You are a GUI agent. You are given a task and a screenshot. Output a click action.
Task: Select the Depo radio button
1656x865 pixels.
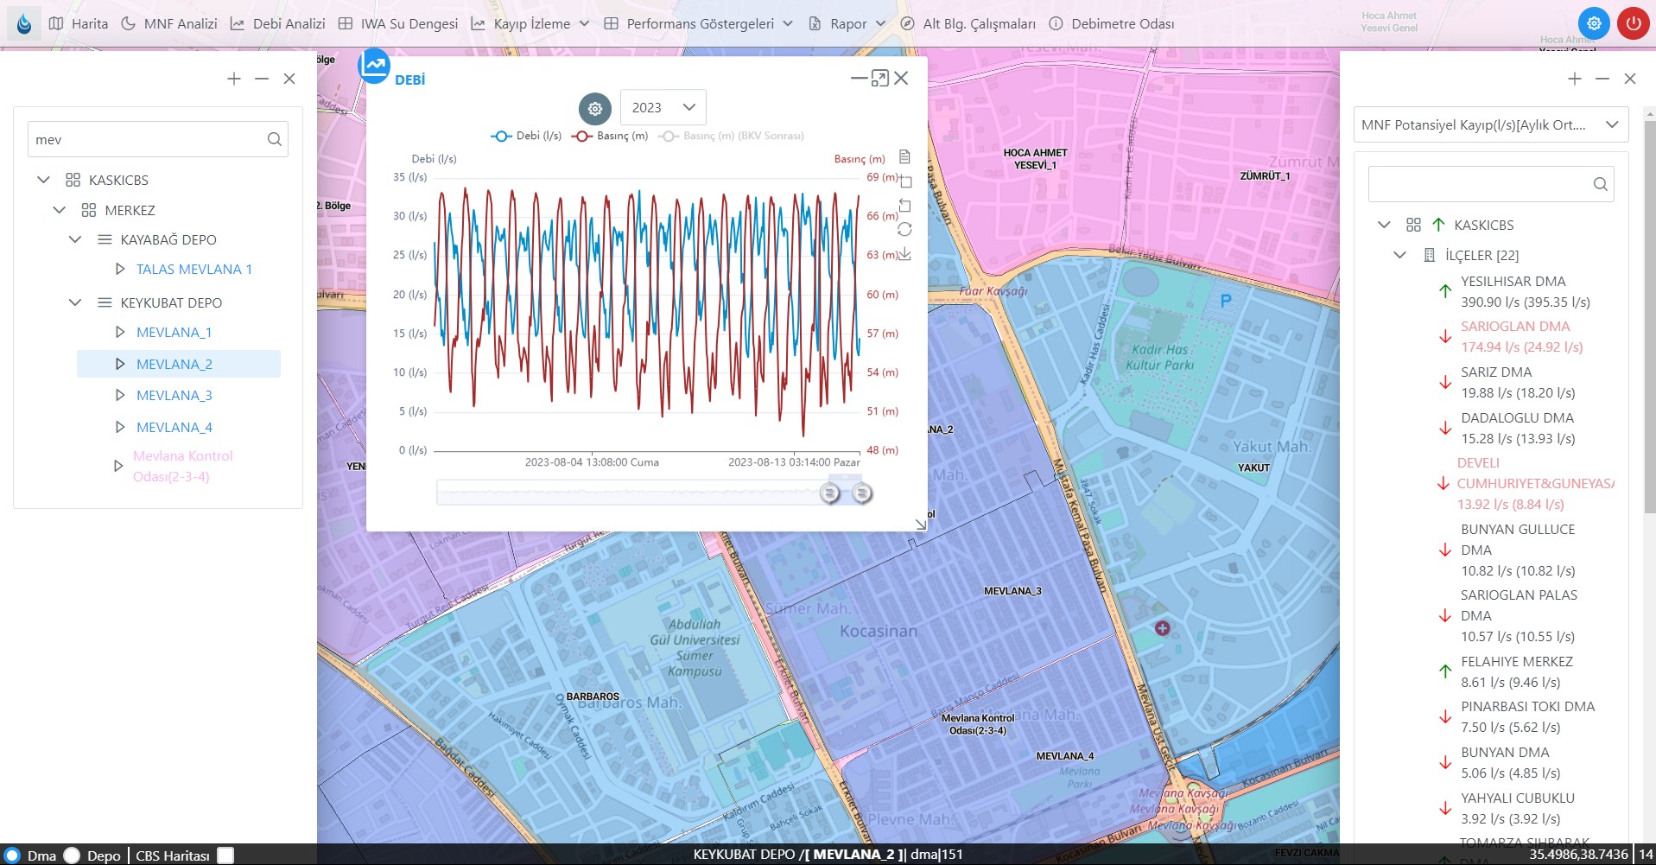click(x=73, y=855)
